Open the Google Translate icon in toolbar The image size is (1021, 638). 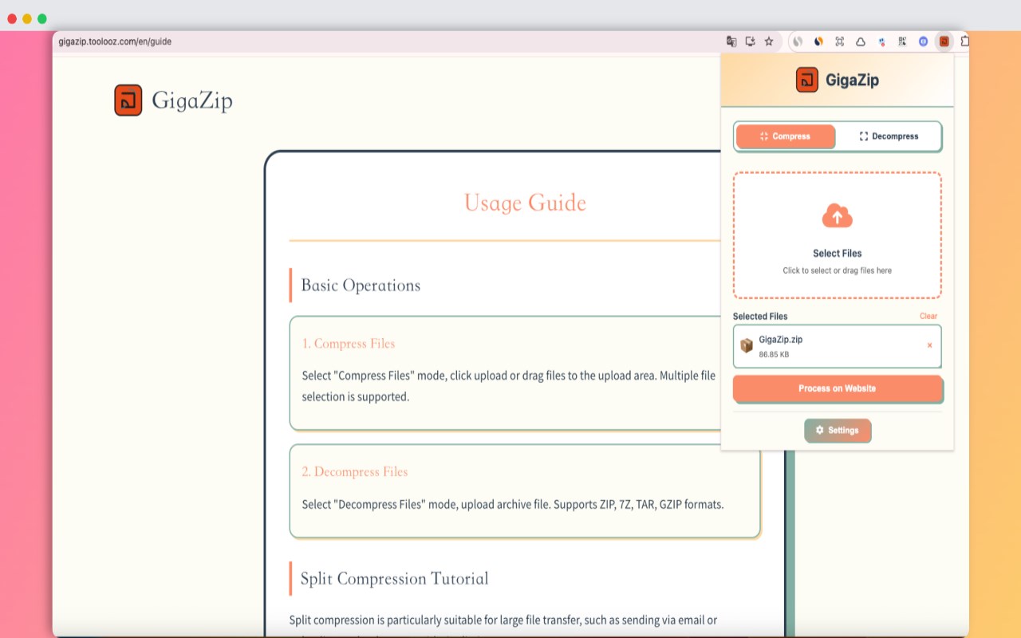pyautogui.click(x=731, y=41)
